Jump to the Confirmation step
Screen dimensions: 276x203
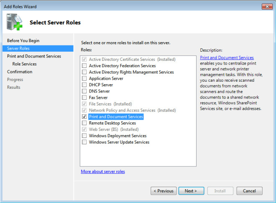[20, 72]
